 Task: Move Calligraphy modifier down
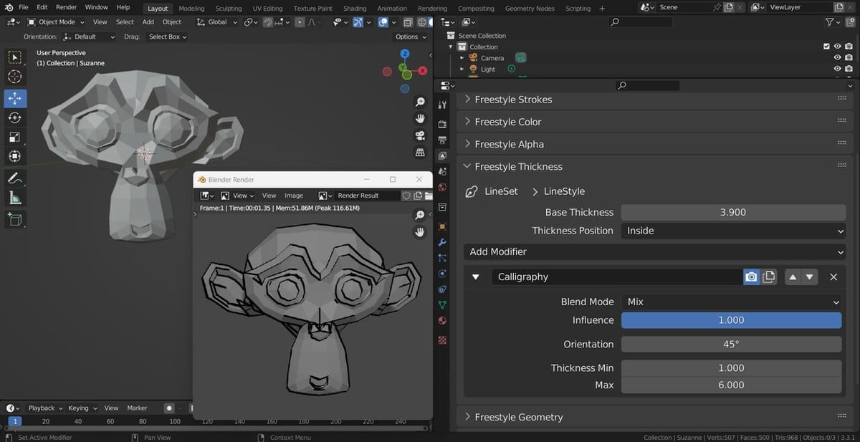[810, 277]
